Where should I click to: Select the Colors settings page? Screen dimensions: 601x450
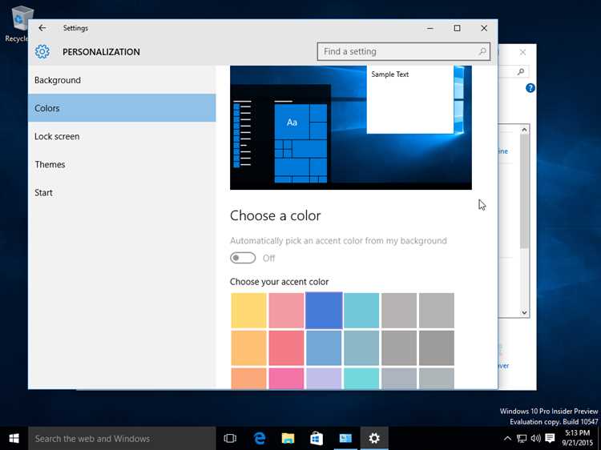[x=122, y=108]
